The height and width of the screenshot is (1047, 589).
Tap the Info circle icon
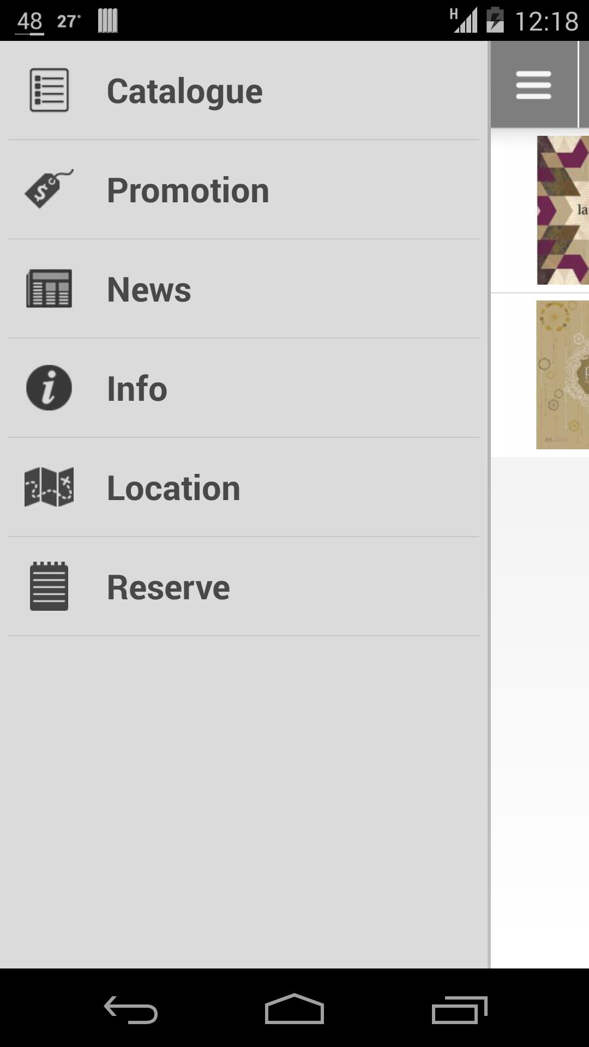[x=49, y=388]
